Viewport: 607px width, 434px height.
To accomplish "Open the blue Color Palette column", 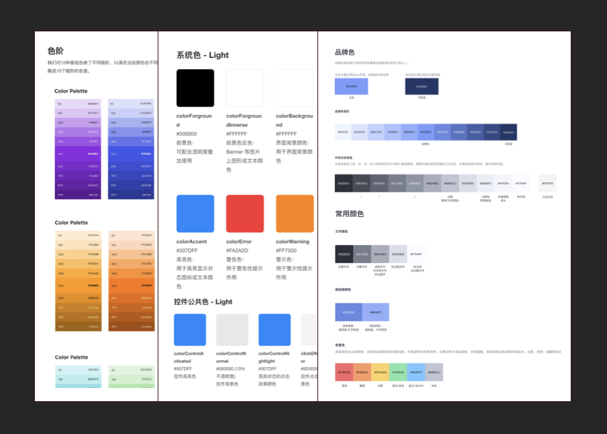I will pos(131,149).
